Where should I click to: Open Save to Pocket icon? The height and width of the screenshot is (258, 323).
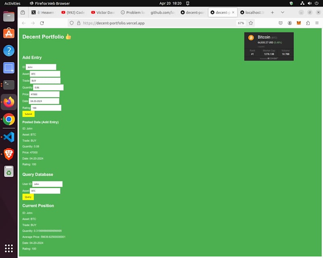pos(281,23)
